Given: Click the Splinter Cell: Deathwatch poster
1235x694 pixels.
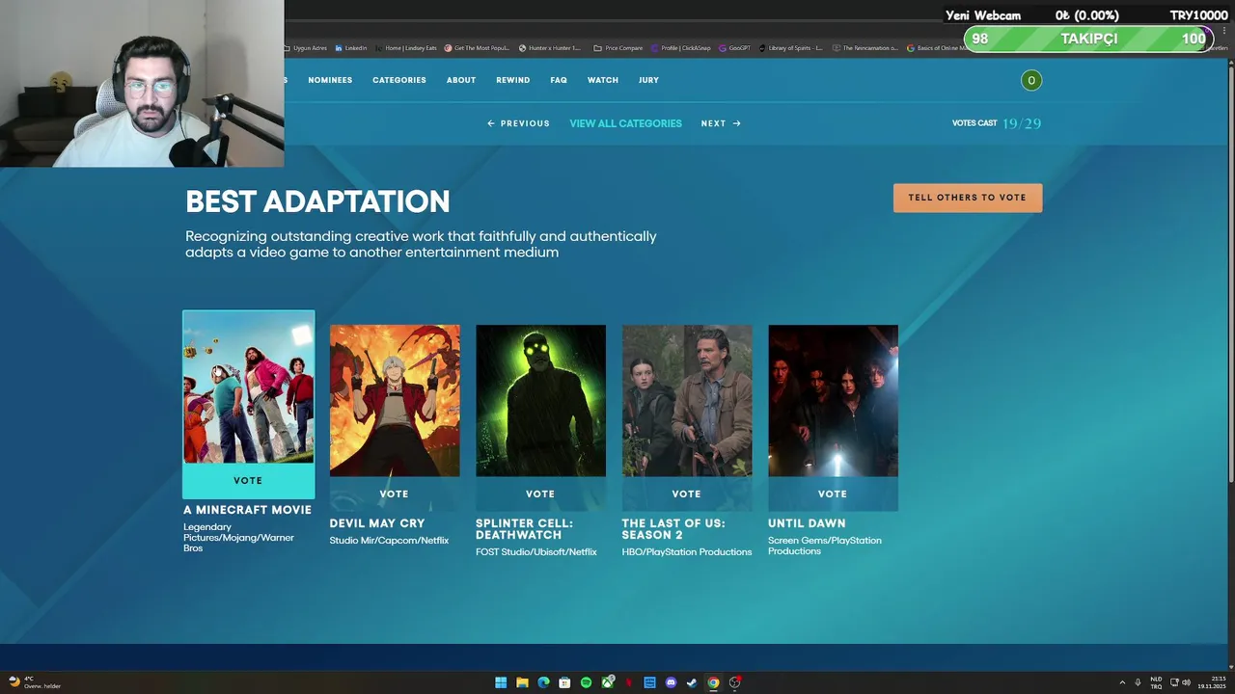Looking at the screenshot, I should point(540,400).
